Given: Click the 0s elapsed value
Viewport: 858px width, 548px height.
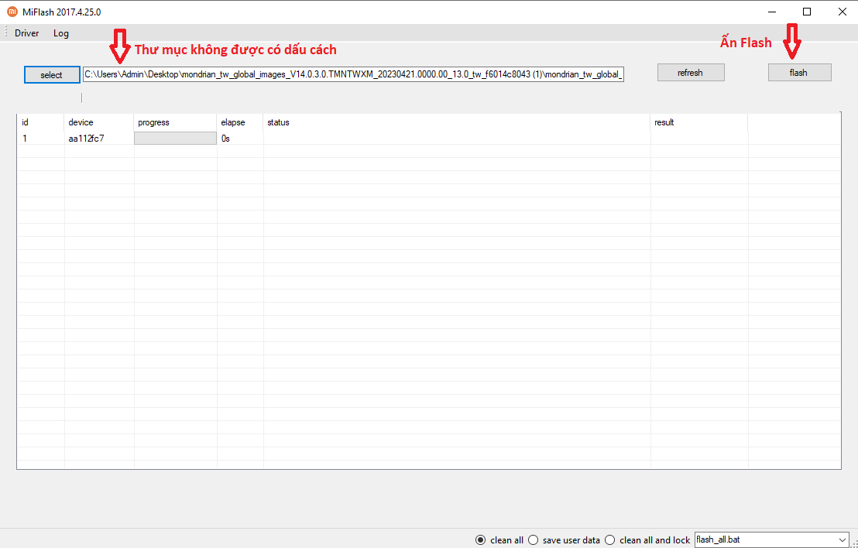Looking at the screenshot, I should point(225,139).
